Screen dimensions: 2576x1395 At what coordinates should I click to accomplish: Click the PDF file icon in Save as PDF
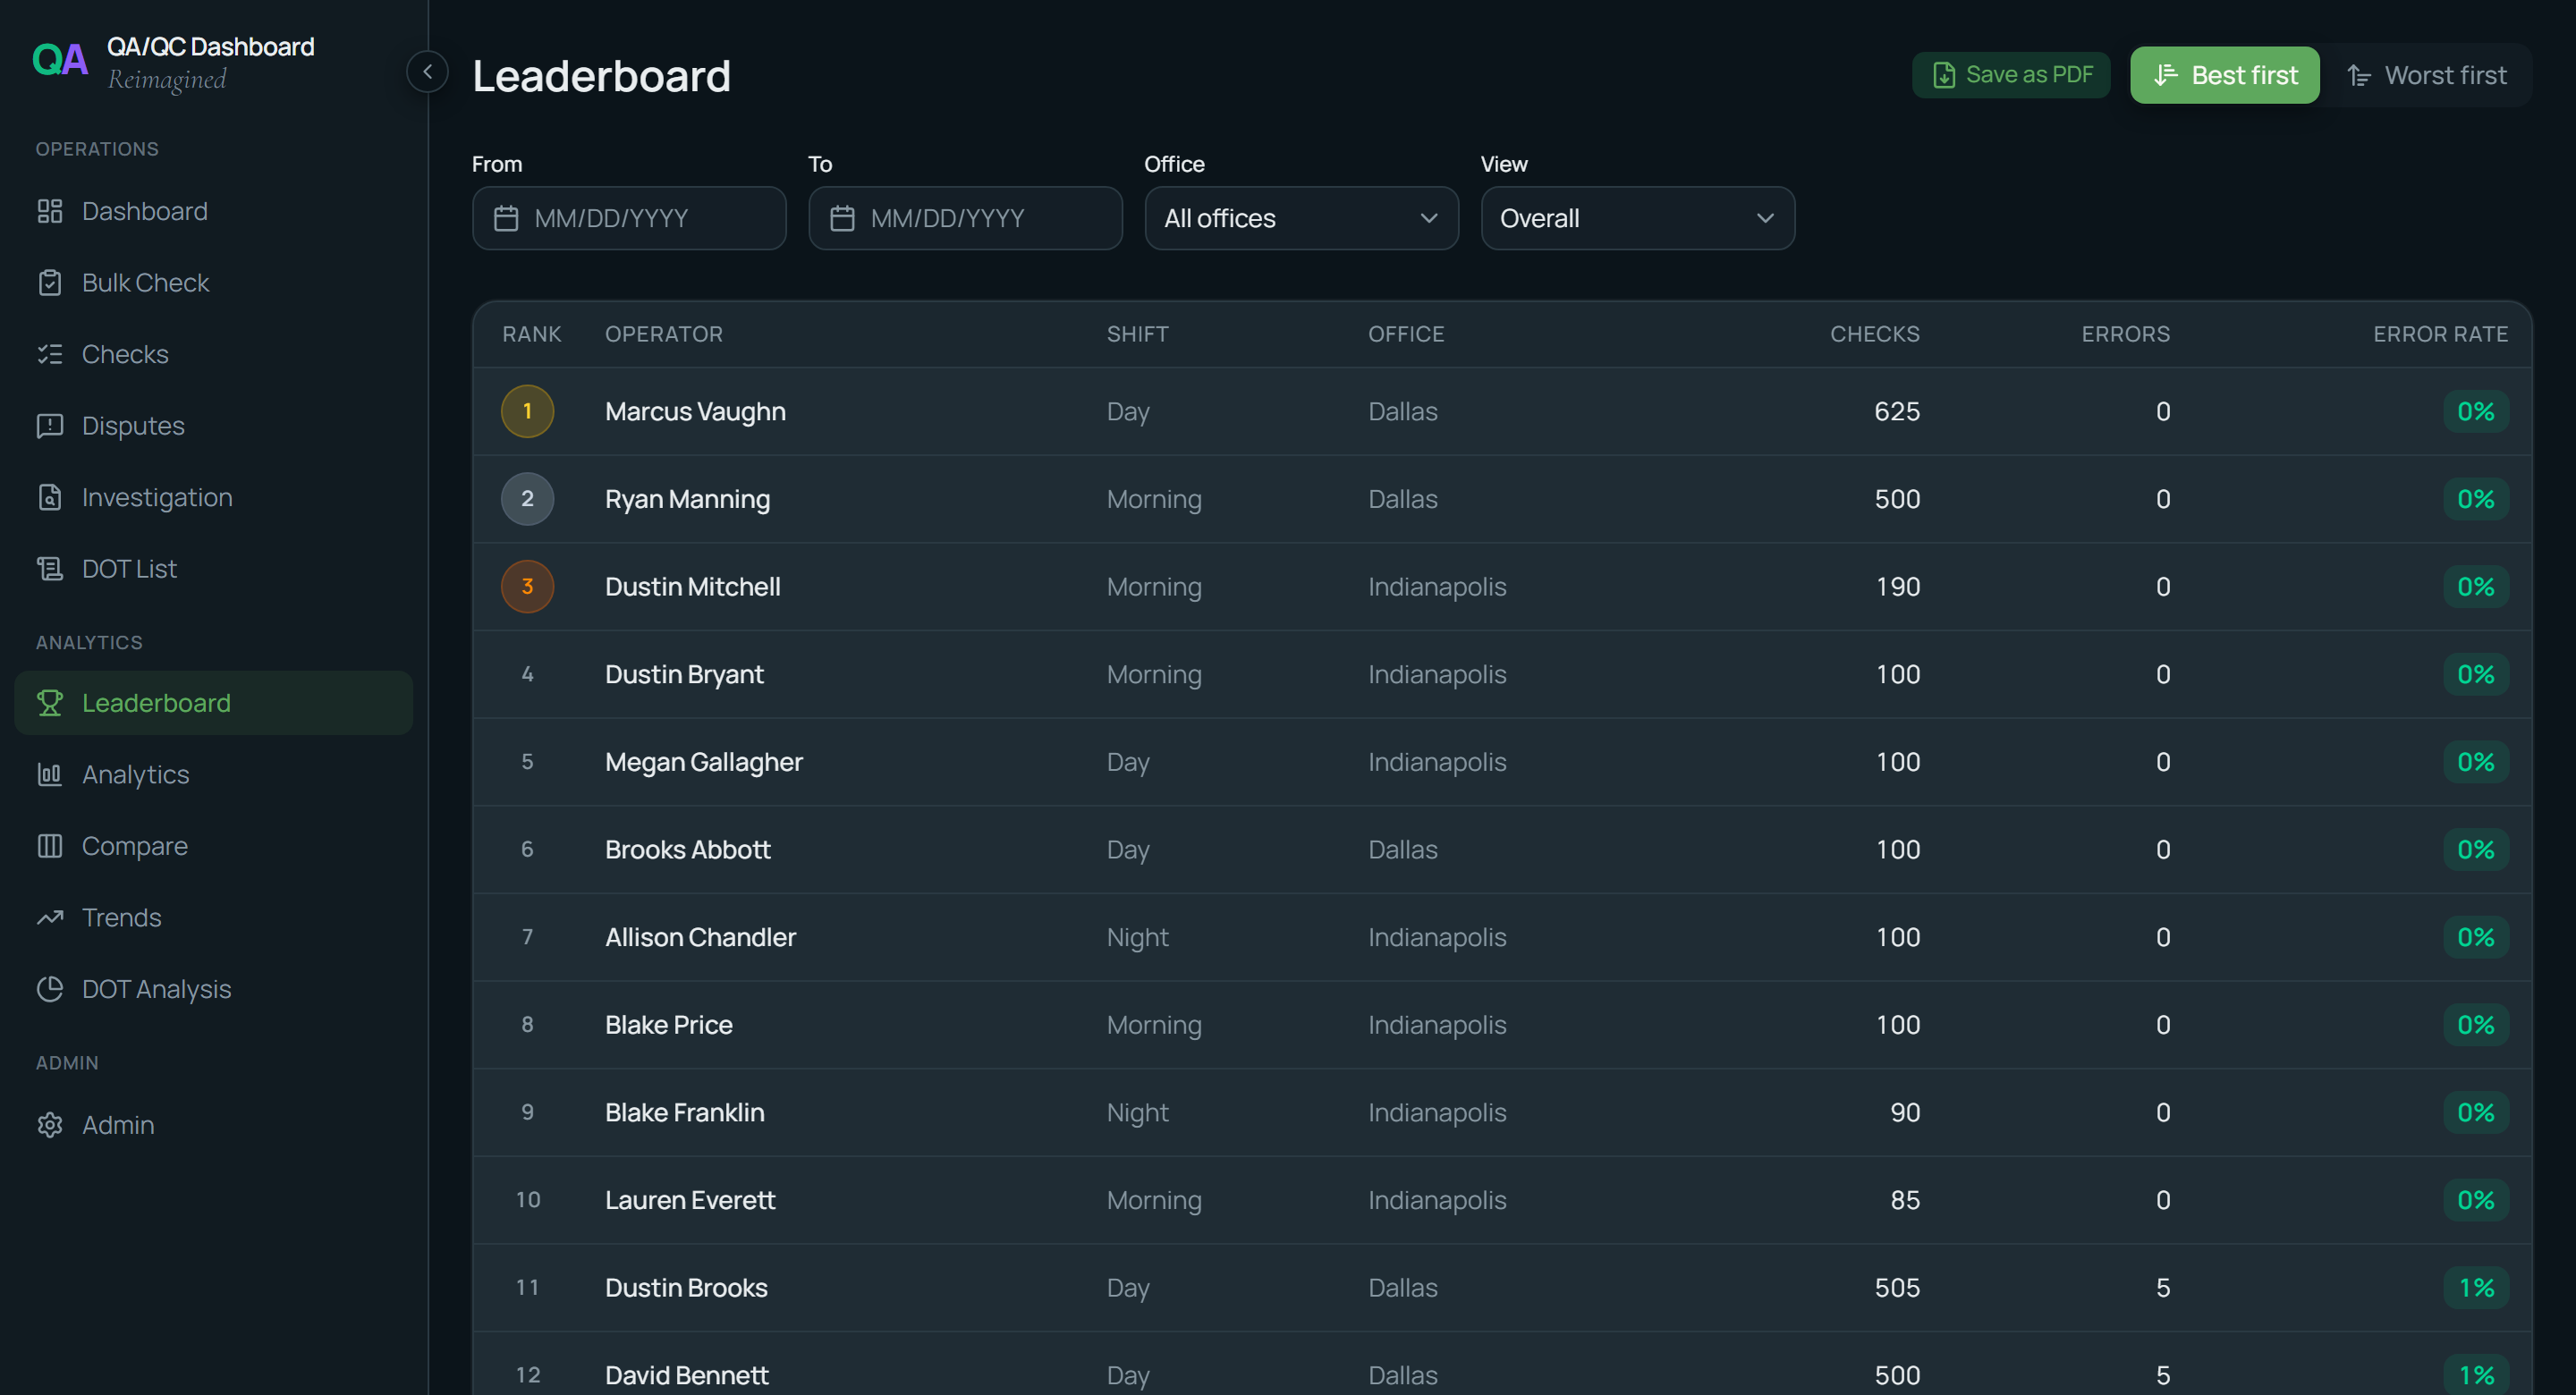[x=1944, y=75]
